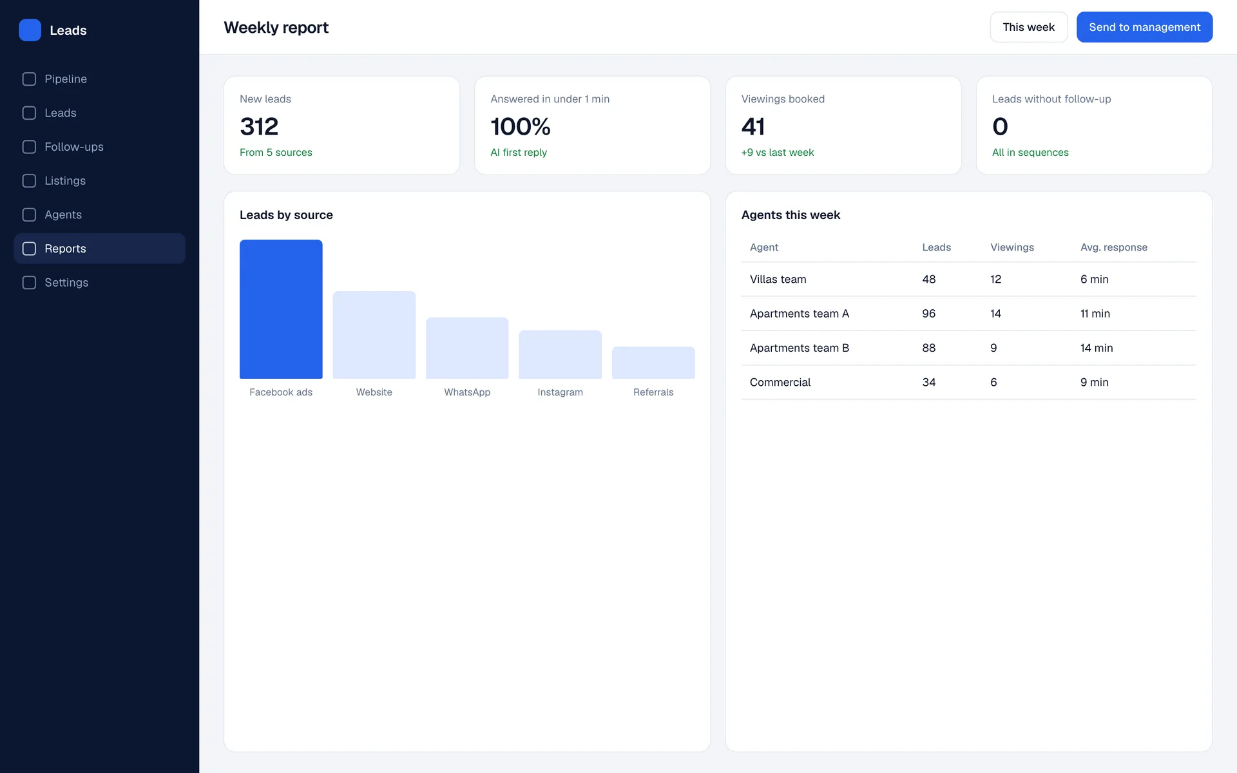Open the New leads 312 card
Viewport: 1237px width, 773px height.
(341, 126)
